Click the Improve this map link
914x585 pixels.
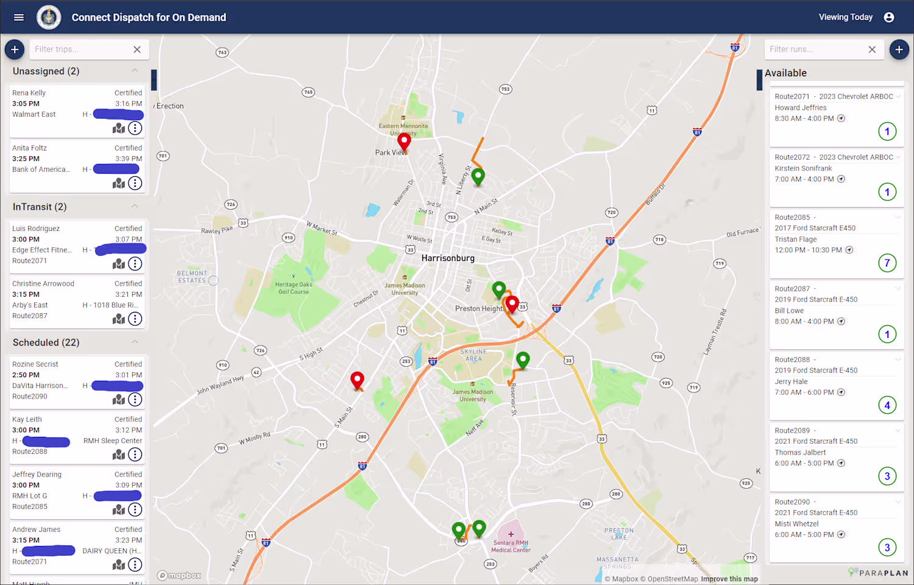click(729, 579)
